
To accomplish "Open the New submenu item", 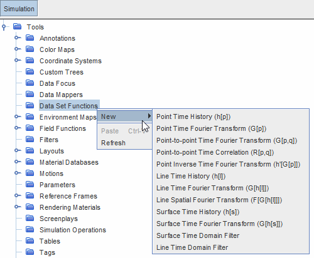I will pyautogui.click(x=124, y=116).
